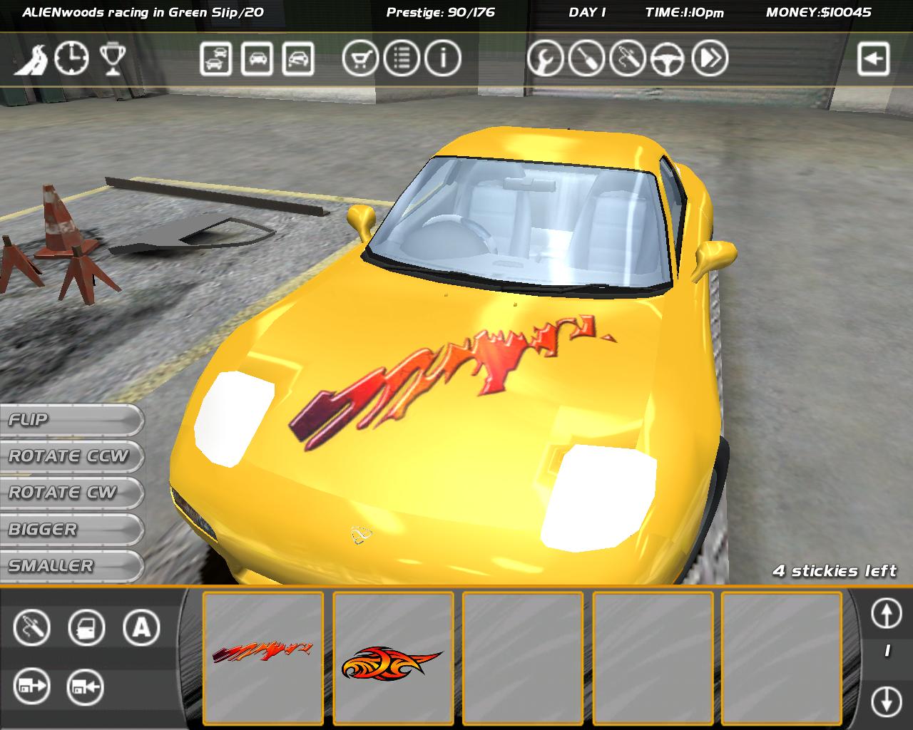Select the third empty decal slot
The height and width of the screenshot is (730, 913).
click(523, 658)
